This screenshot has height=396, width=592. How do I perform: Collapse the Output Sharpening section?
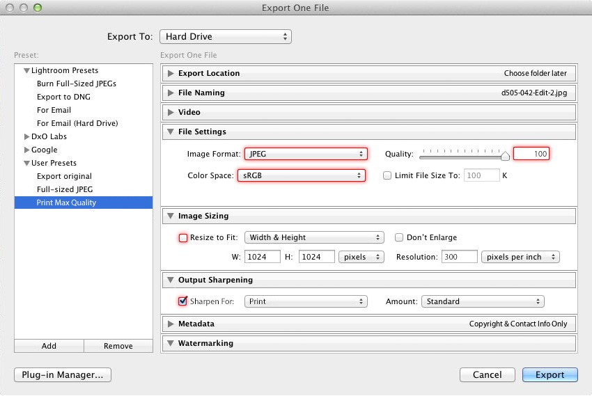(x=171, y=280)
